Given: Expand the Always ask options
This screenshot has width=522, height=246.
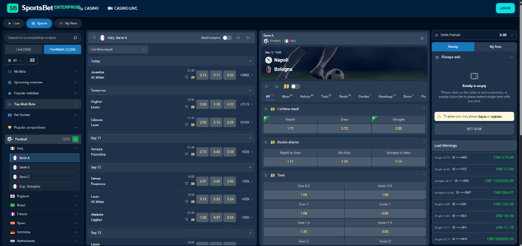Looking at the screenshot, I should (511, 57).
